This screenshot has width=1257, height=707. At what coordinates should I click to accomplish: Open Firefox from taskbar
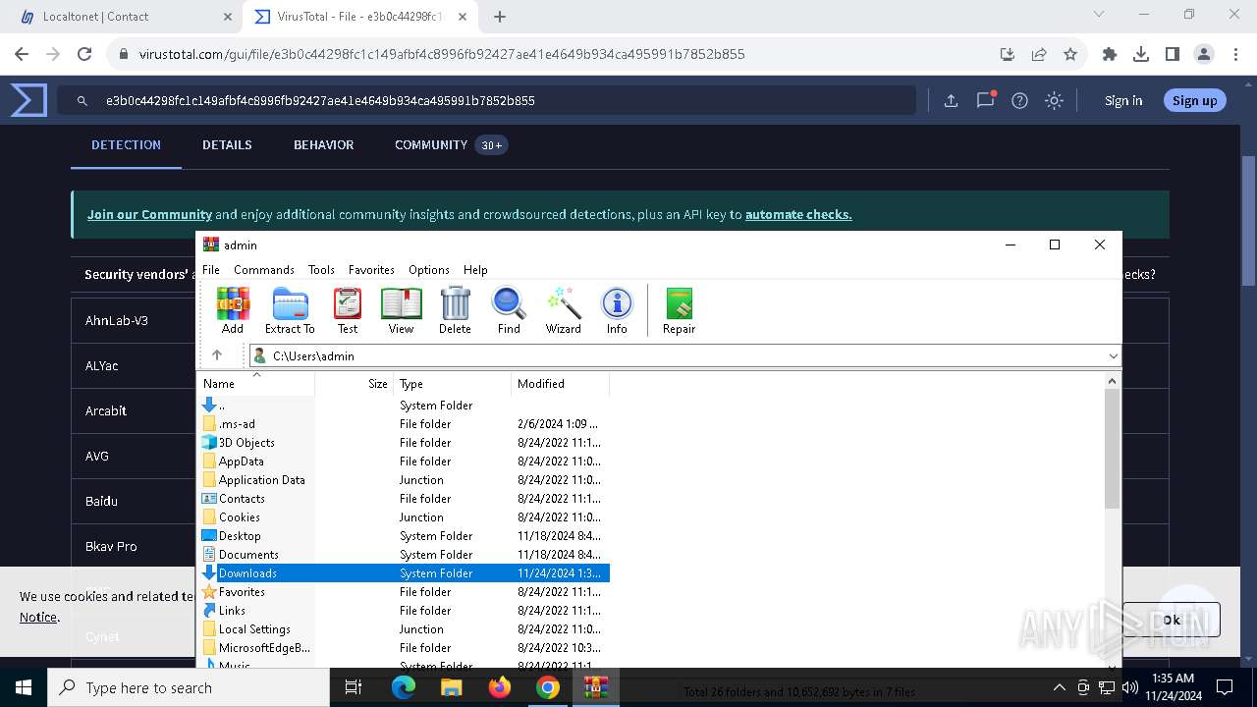point(500,687)
